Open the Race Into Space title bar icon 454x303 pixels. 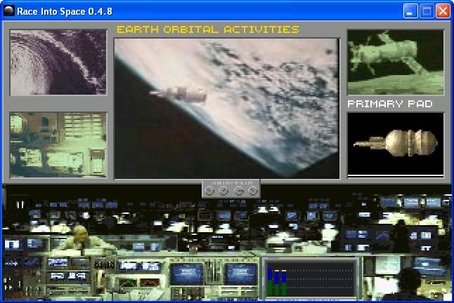click(x=9, y=11)
